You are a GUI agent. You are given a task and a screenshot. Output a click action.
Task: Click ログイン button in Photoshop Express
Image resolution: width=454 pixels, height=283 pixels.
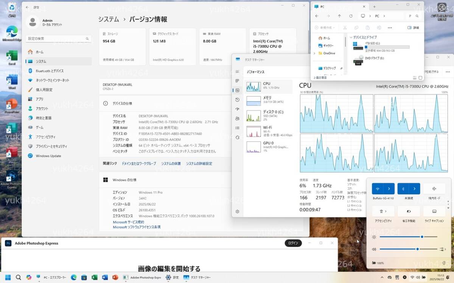click(x=293, y=243)
